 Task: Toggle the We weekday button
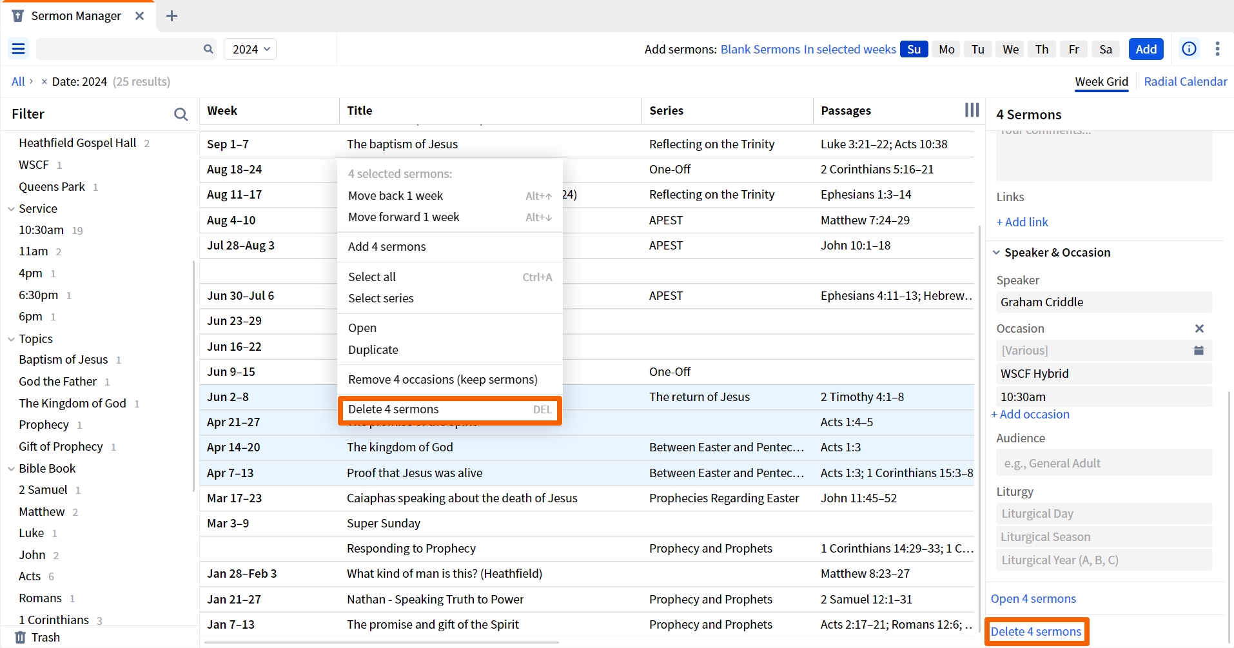(x=1011, y=49)
